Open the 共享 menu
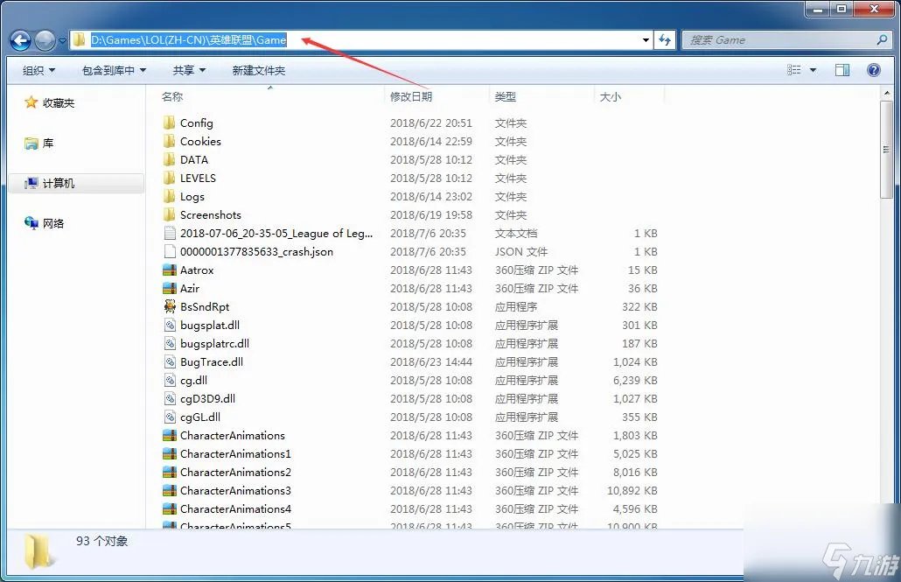901x582 pixels. [189, 70]
